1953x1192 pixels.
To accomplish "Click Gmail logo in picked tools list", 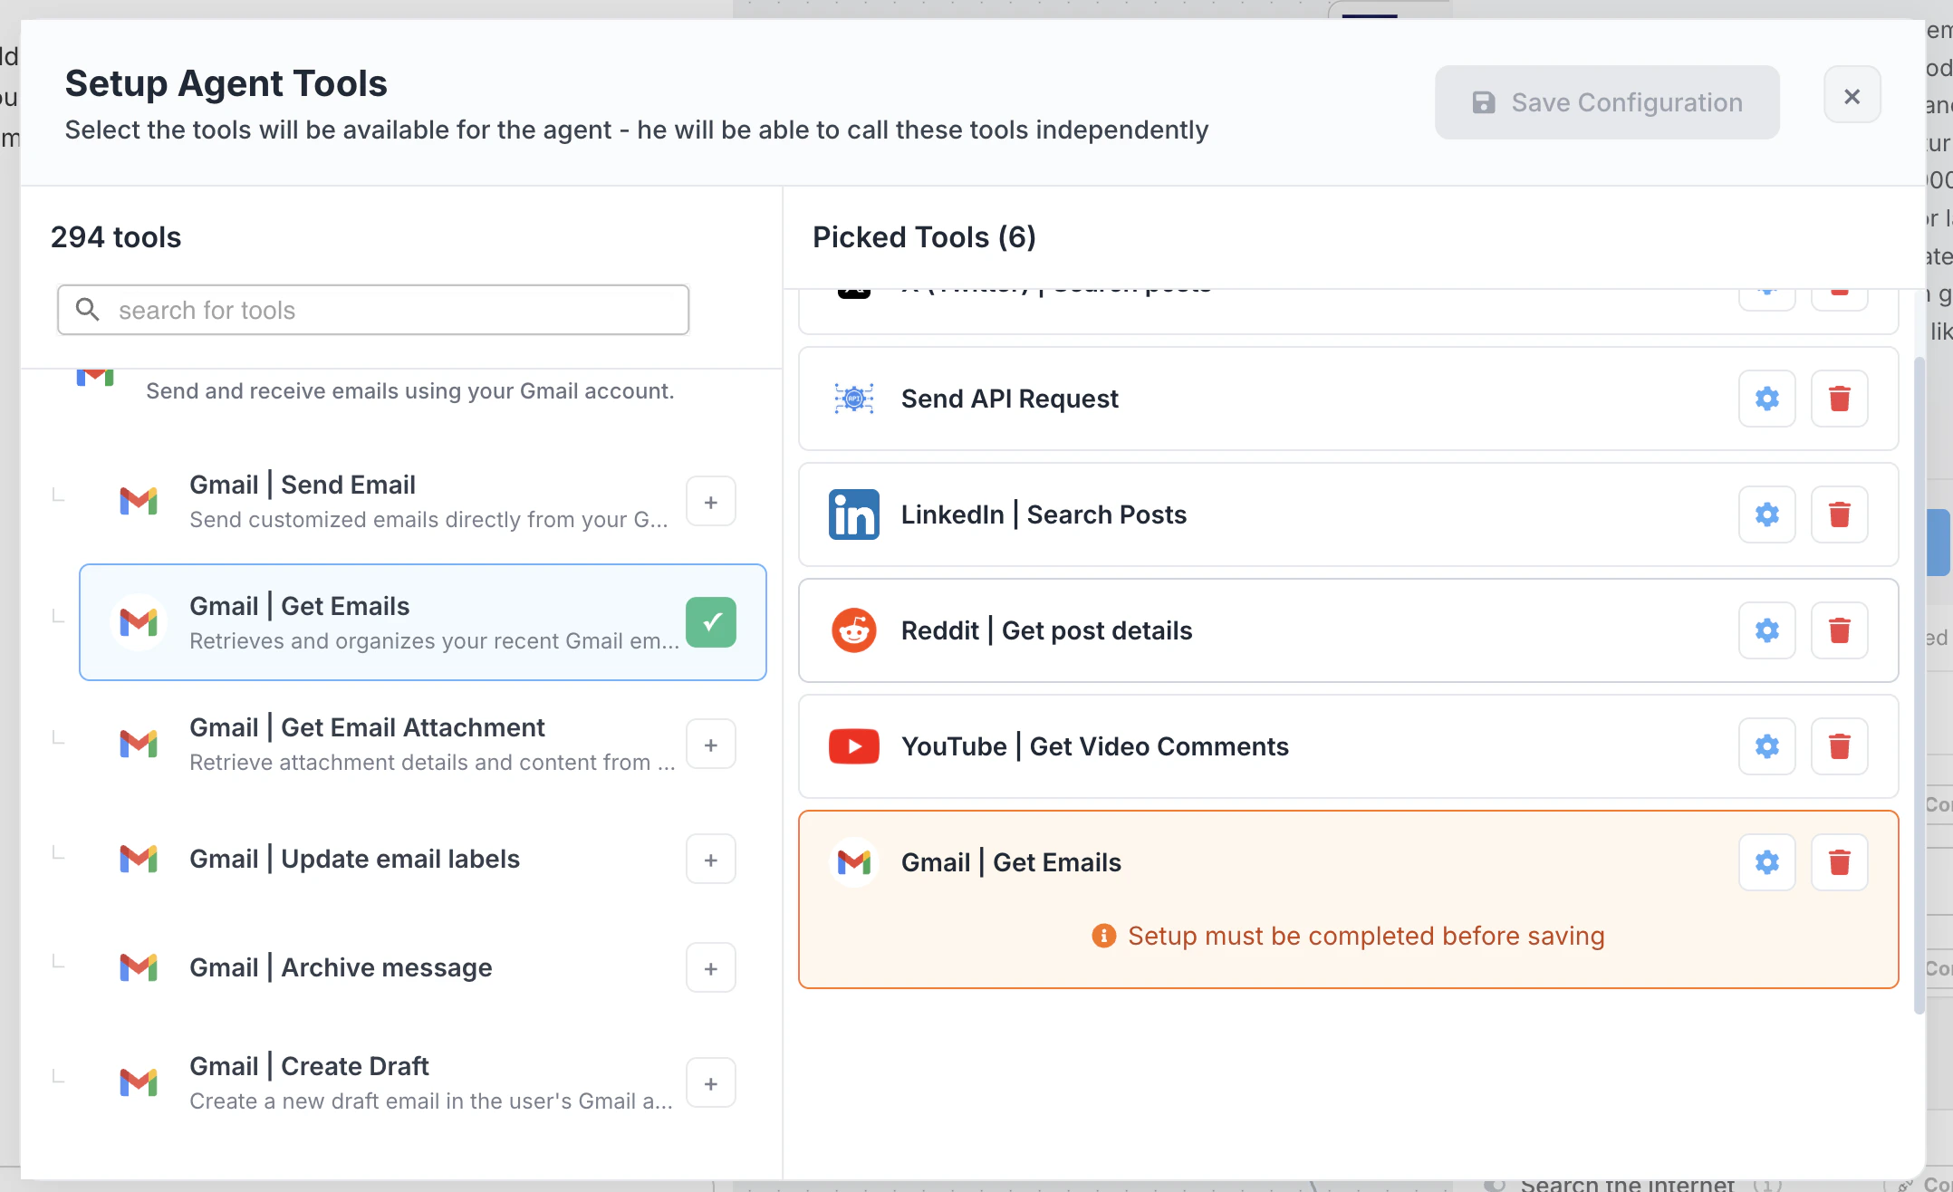I will click(853, 862).
